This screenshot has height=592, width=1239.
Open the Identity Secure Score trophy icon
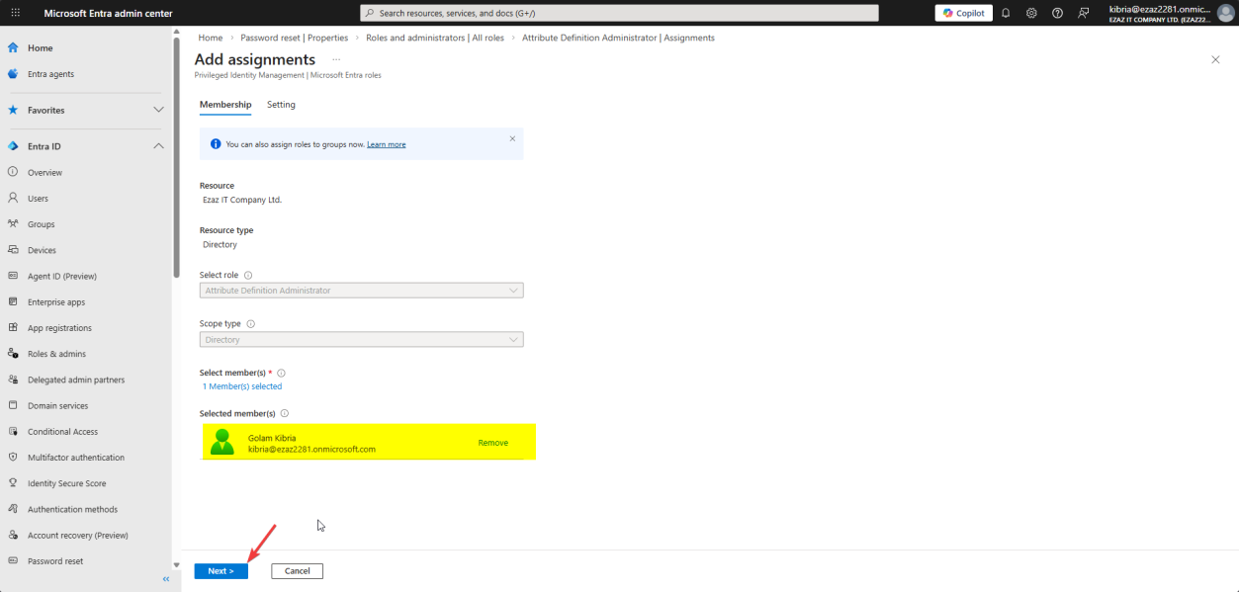(x=13, y=483)
